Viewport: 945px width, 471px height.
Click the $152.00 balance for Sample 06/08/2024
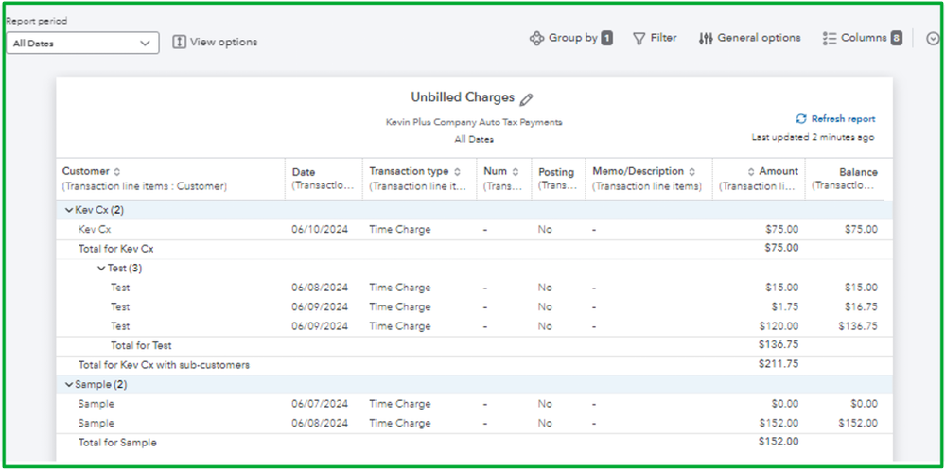click(x=858, y=423)
